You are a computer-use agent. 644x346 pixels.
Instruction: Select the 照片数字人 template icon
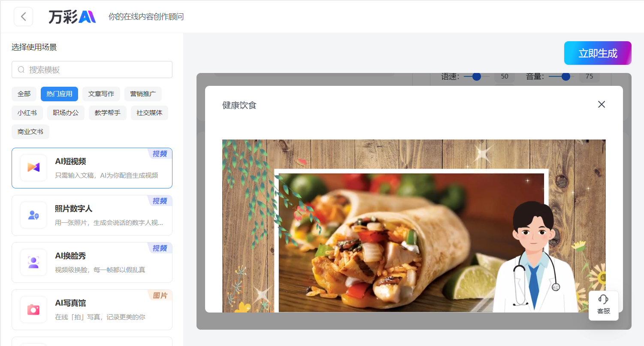point(33,215)
